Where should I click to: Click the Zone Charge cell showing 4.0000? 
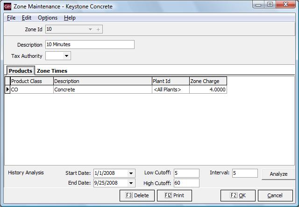[208, 90]
